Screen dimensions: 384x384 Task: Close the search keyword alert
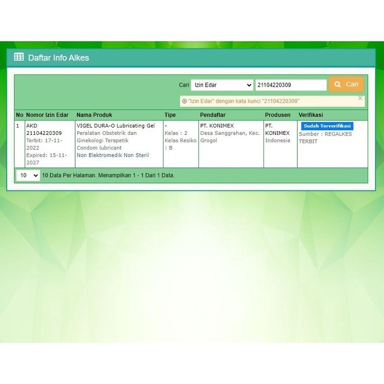tap(360, 98)
